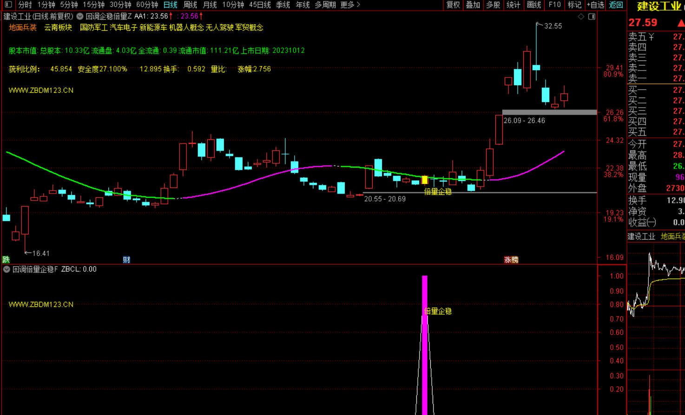The height and width of the screenshot is (415, 685).
Task: Open the 回调企稳倍量Z indicator dropdown
Action: tap(80, 16)
